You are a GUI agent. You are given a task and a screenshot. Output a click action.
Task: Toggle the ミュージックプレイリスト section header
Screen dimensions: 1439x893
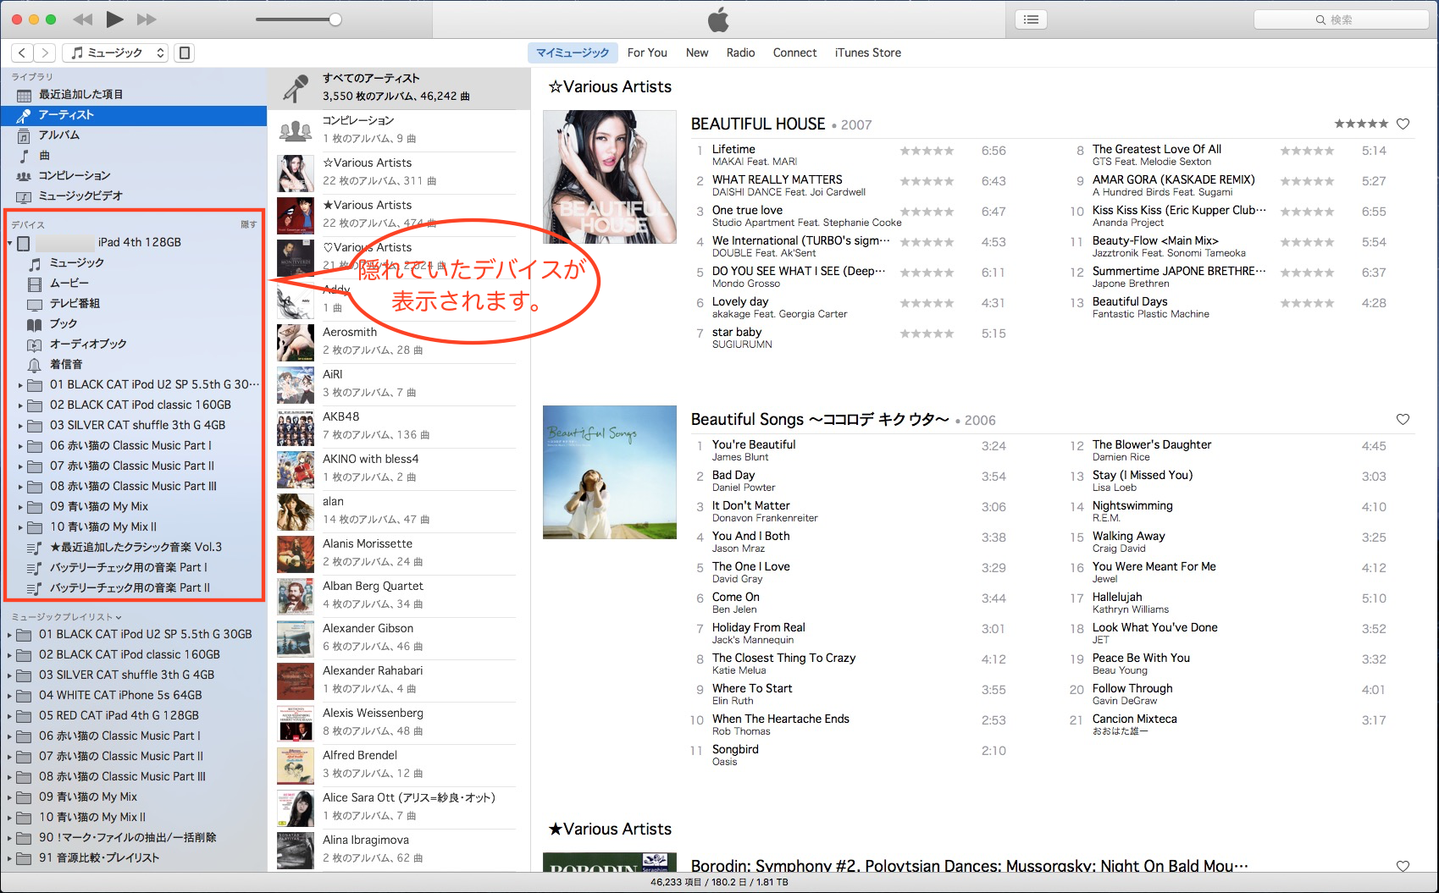(66, 617)
